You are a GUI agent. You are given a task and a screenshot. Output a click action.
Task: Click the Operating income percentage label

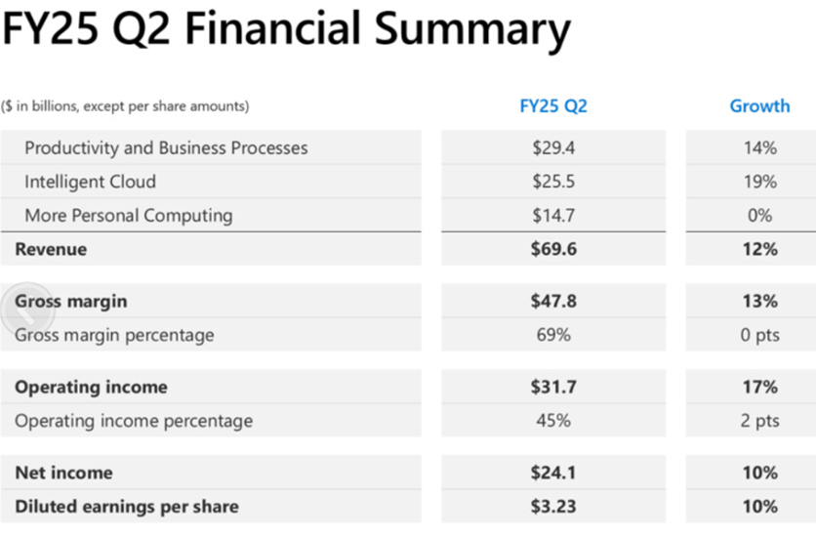tap(134, 421)
